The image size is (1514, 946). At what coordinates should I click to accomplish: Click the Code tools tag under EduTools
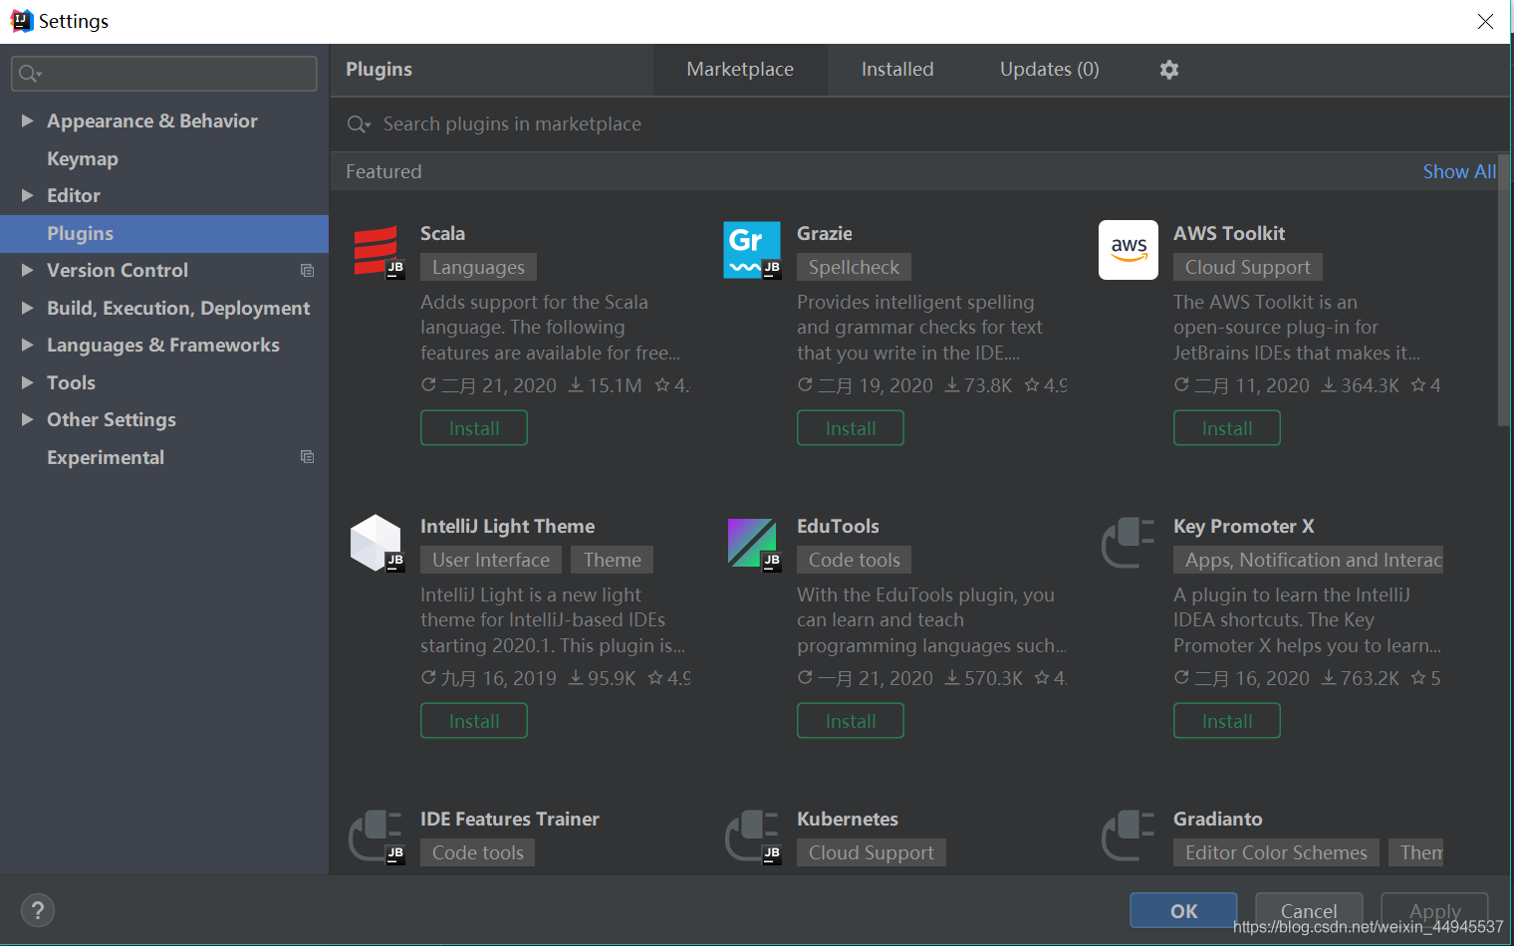854,560
